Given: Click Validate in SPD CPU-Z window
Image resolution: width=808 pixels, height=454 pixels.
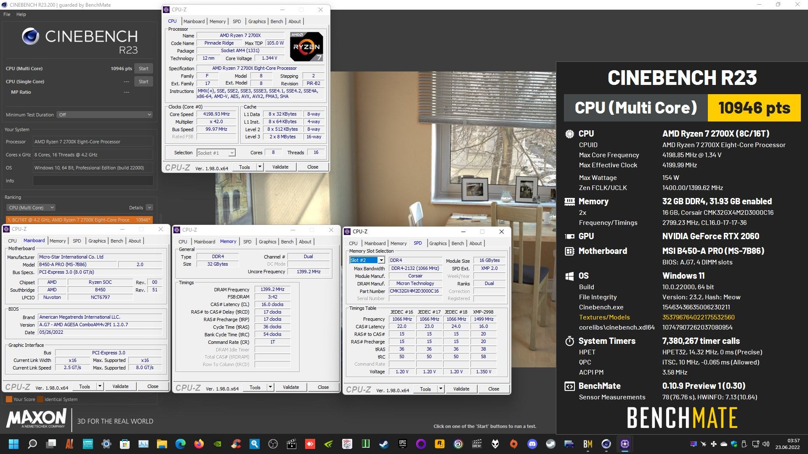Looking at the screenshot, I should (x=461, y=389).
